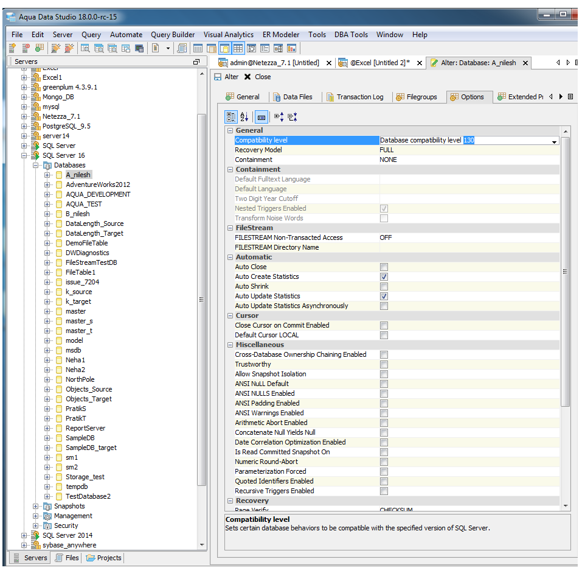Switch to the Transaction Log tab
The width and height of the screenshot is (582, 573).
coord(355,97)
